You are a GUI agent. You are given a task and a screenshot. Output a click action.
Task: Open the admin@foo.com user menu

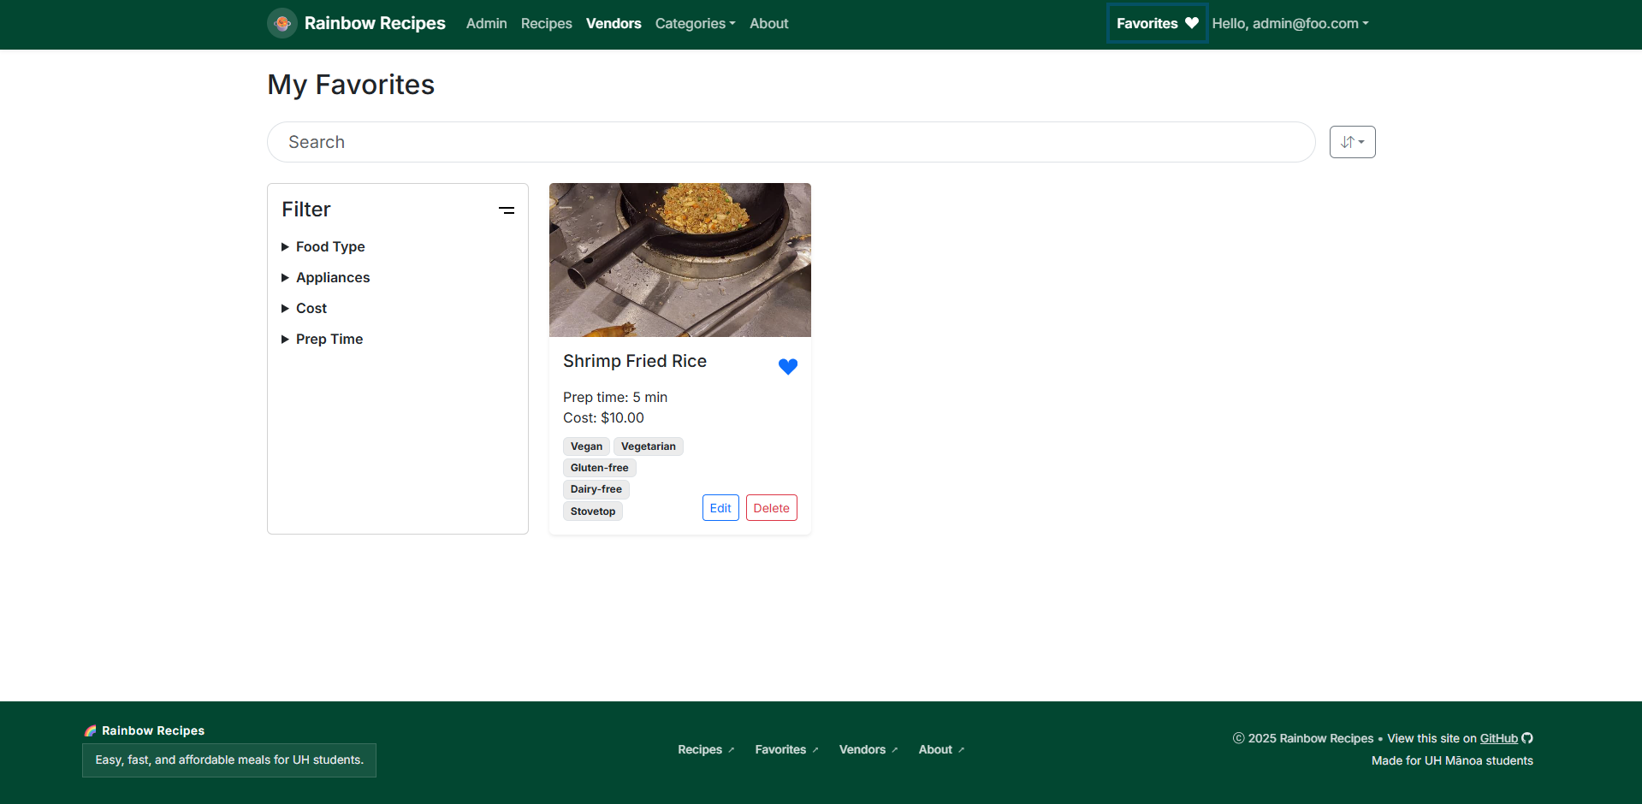click(x=1289, y=24)
